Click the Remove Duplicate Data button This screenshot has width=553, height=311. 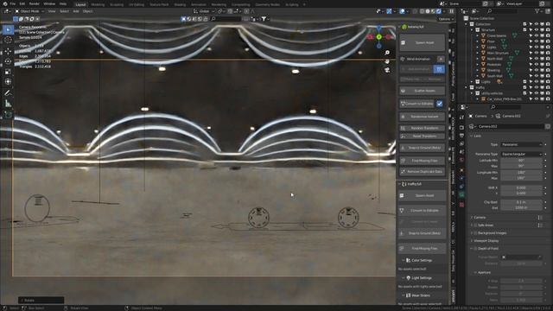pyautogui.click(x=423, y=172)
